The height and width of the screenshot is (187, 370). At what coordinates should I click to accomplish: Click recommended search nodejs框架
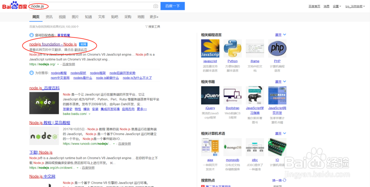[x=98, y=73]
